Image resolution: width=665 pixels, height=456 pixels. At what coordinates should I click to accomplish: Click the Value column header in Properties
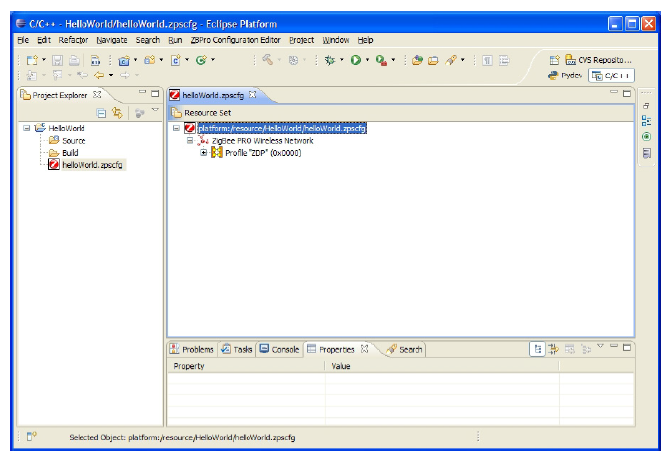click(341, 366)
